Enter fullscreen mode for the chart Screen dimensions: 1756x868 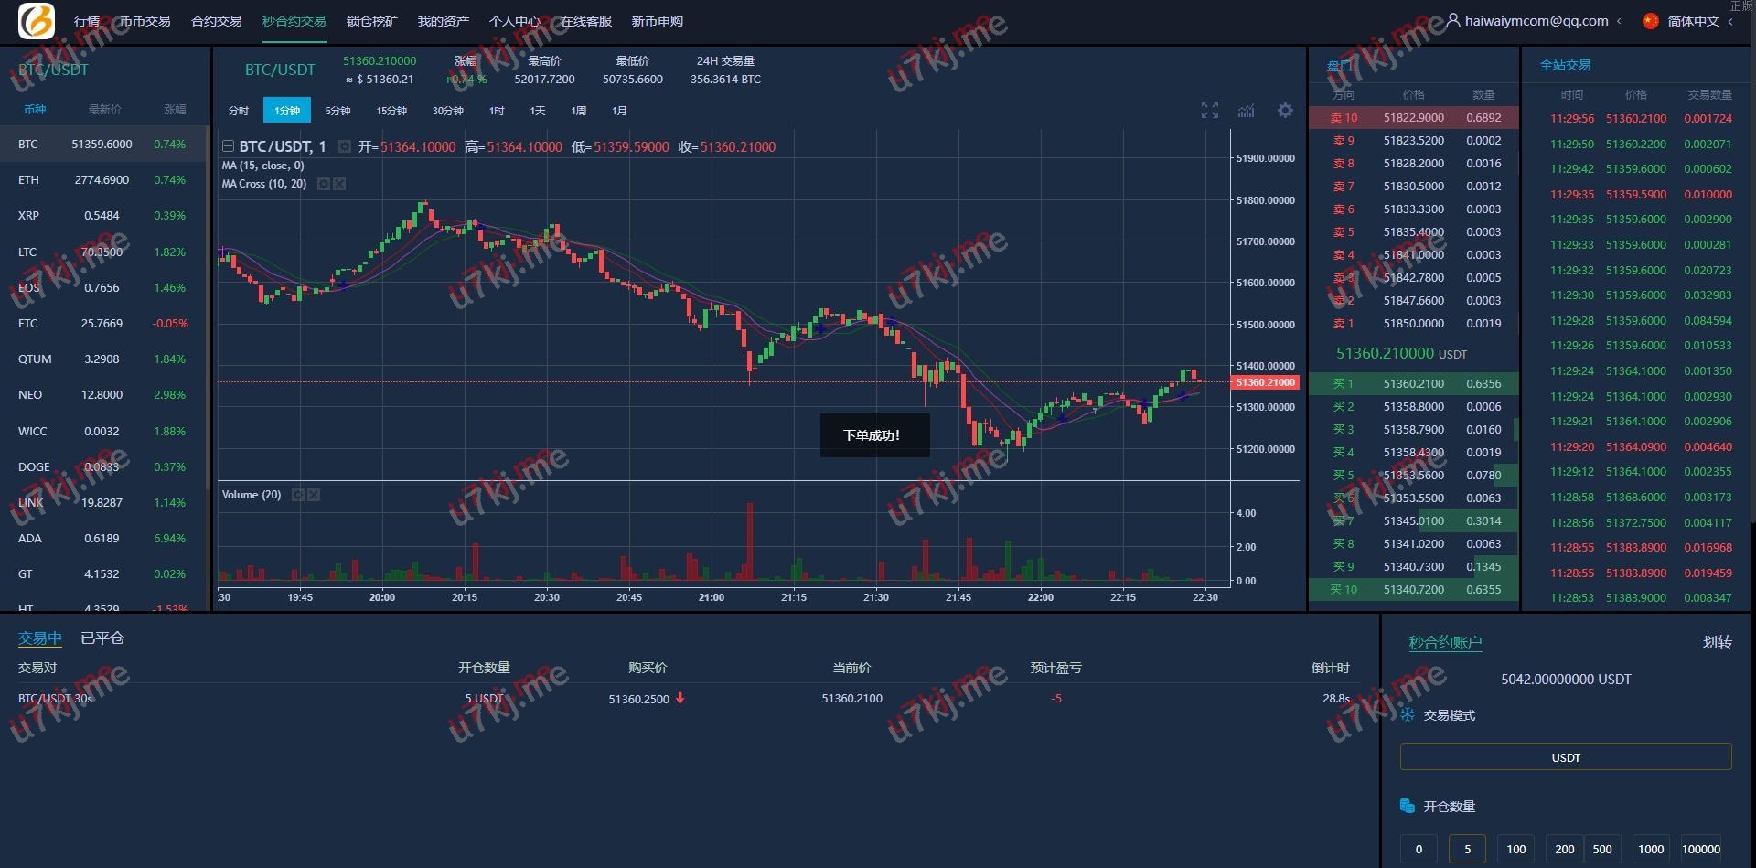[x=1209, y=111]
